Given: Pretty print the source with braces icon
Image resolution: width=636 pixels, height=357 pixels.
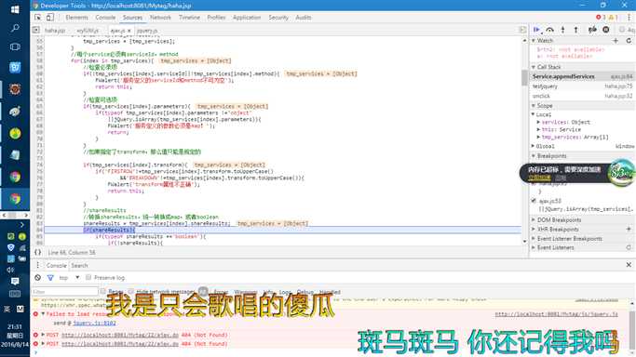Looking at the screenshot, I should coord(38,252).
